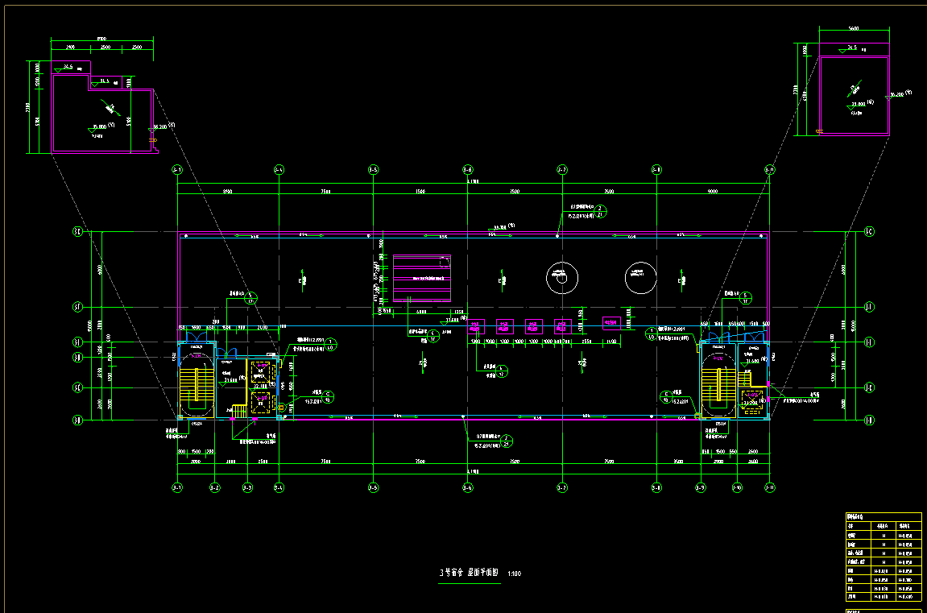Select the drawing title text below the plan
Viewport: 927px width, 613px height.
[470, 573]
